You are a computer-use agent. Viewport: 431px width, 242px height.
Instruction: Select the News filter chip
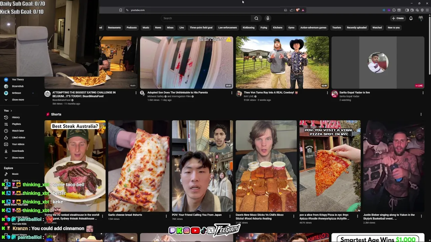158,28
